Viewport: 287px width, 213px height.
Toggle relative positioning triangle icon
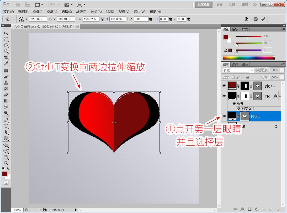(x=50, y=19)
